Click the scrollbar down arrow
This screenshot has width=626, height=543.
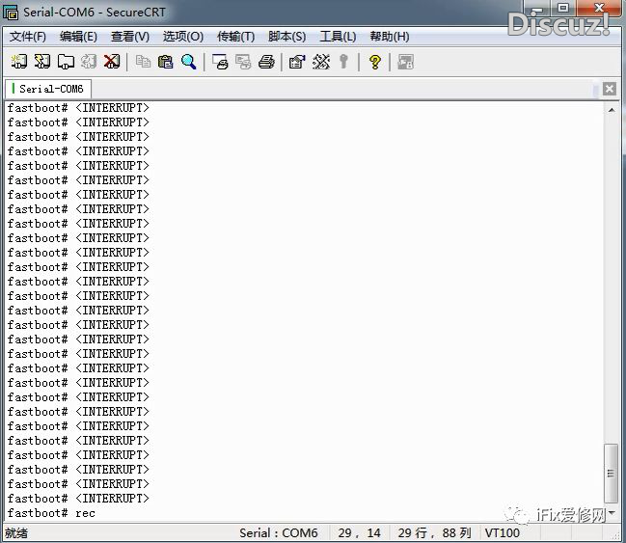(612, 512)
